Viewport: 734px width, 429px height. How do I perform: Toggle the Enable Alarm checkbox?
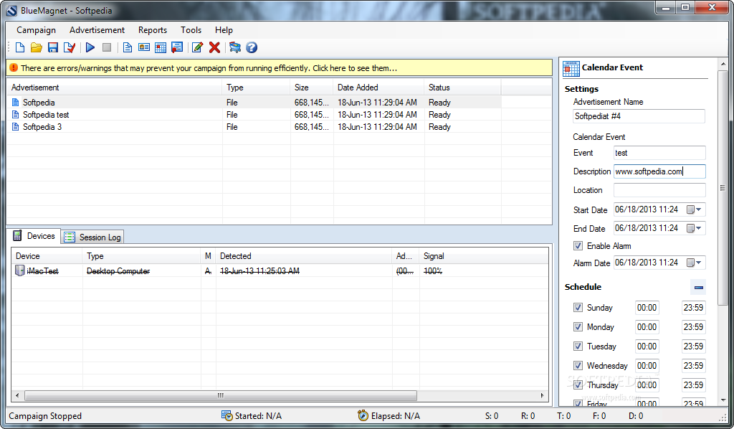[578, 246]
